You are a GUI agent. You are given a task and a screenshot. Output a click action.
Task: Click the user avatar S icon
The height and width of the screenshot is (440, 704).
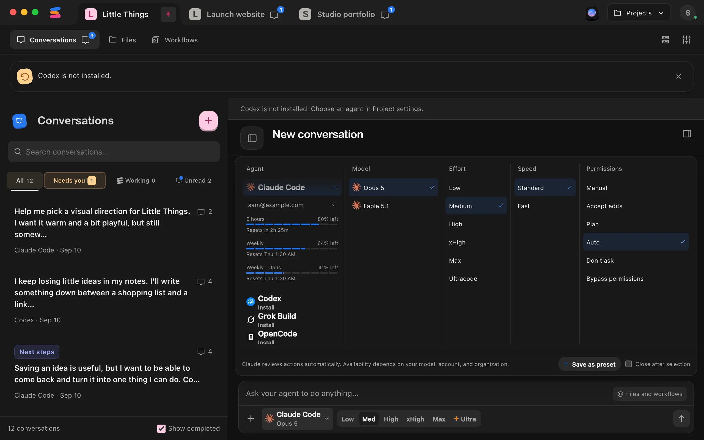[x=688, y=13]
